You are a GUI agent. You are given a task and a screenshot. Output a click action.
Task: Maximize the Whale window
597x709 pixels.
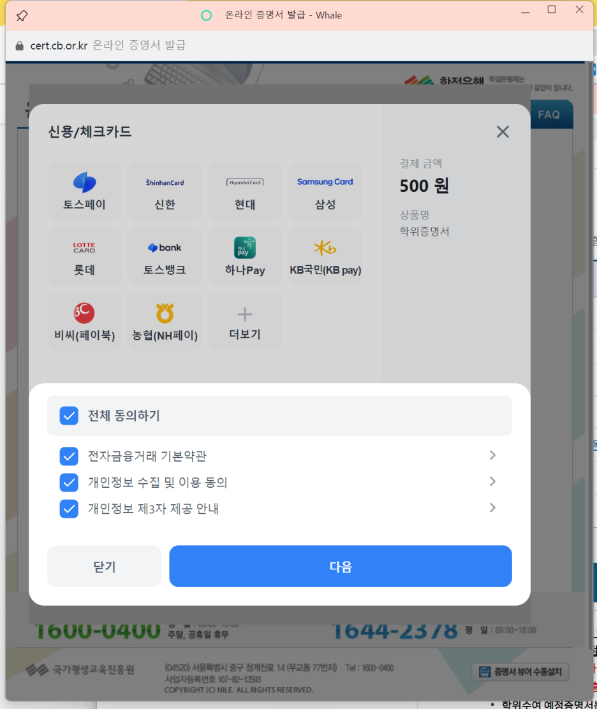(x=552, y=9)
